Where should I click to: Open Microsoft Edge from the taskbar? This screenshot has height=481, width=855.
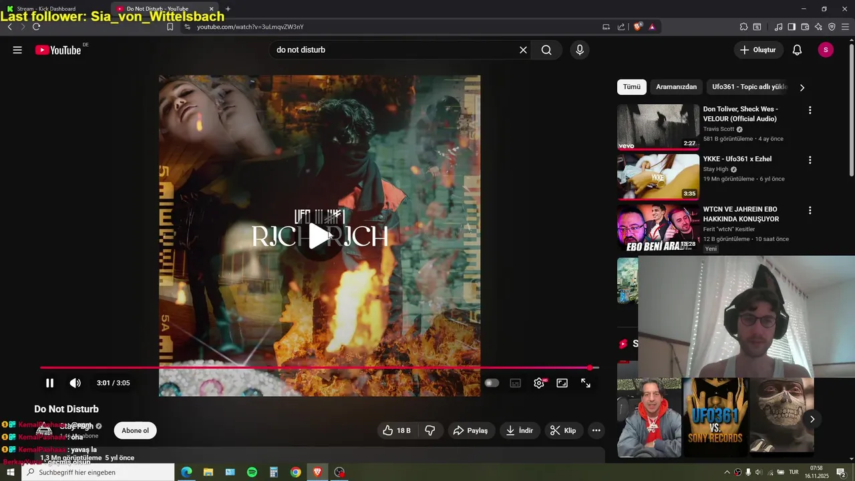click(186, 472)
